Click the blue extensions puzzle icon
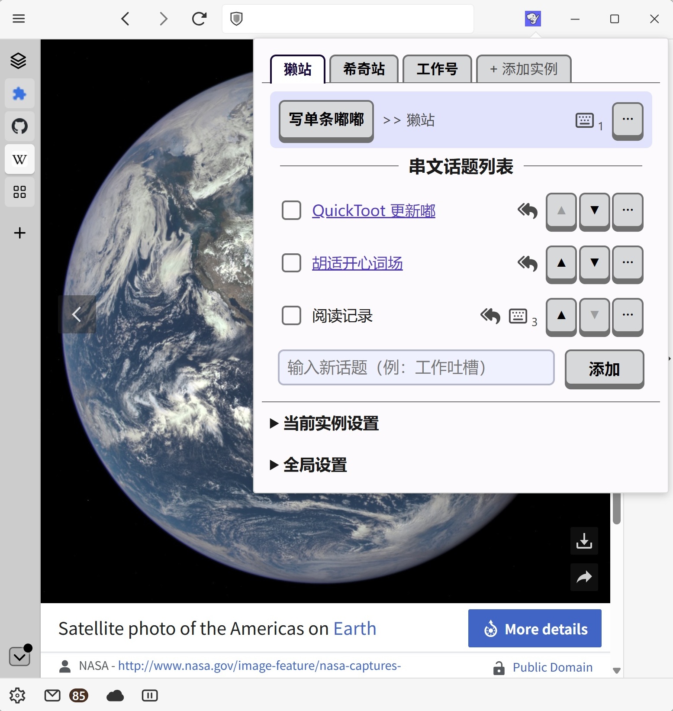The image size is (673, 711). click(19, 94)
